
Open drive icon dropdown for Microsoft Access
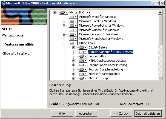click(x=73, y=34)
